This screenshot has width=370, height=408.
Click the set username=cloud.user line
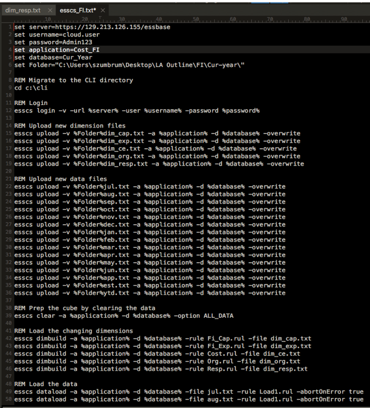coord(55,35)
